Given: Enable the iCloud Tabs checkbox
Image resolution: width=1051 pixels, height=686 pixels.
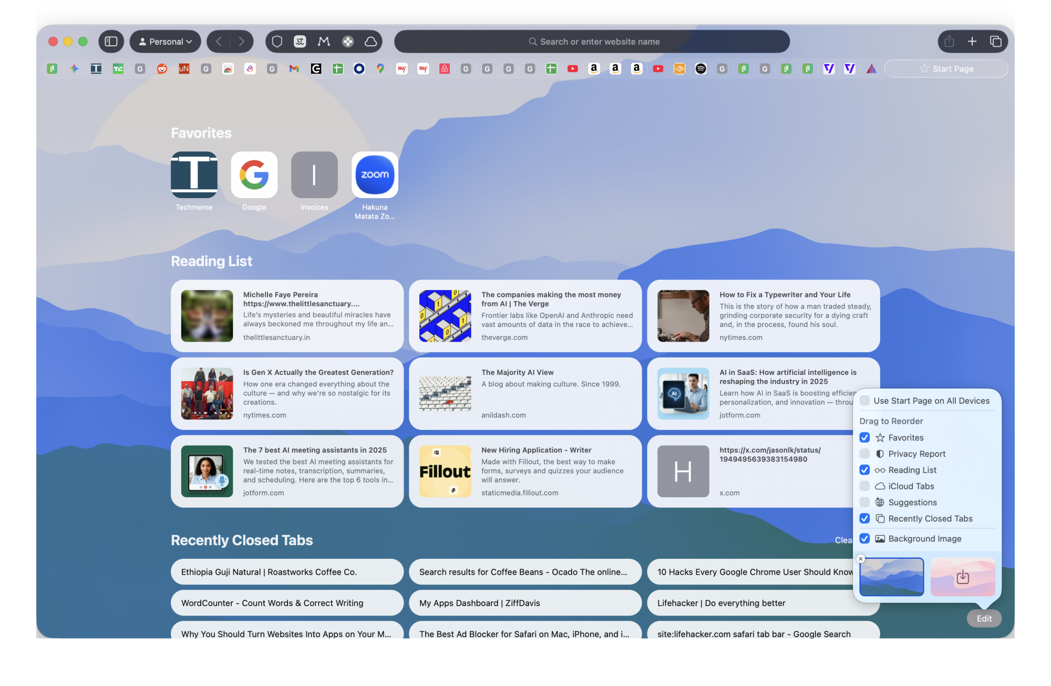Looking at the screenshot, I should pos(864,486).
